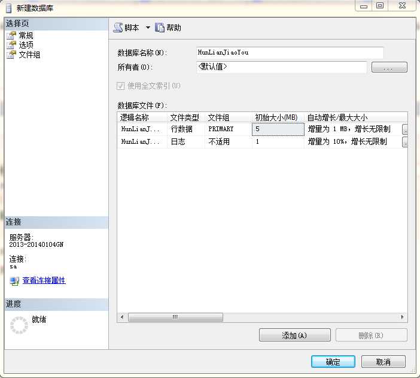Click the 初始大小(MB) column header

pos(278,117)
